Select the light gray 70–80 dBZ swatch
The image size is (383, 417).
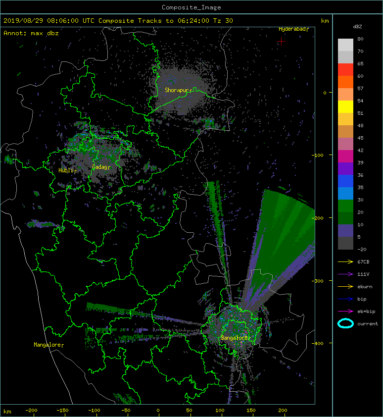point(345,45)
